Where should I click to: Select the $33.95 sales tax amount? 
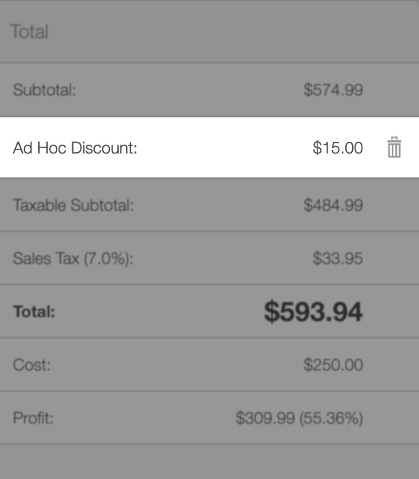point(337,259)
